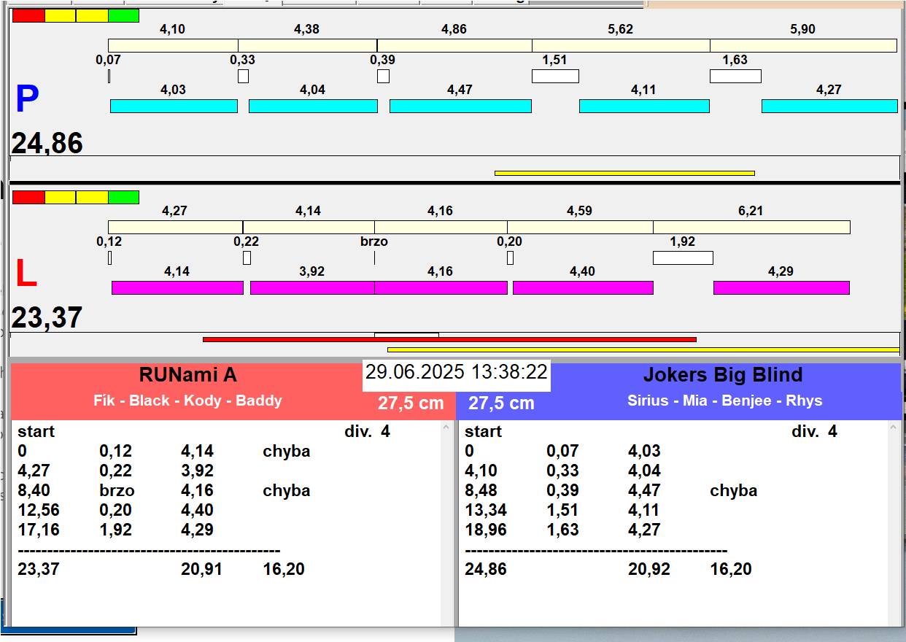Select the cream 6,21 split bar

pyautogui.click(x=751, y=227)
